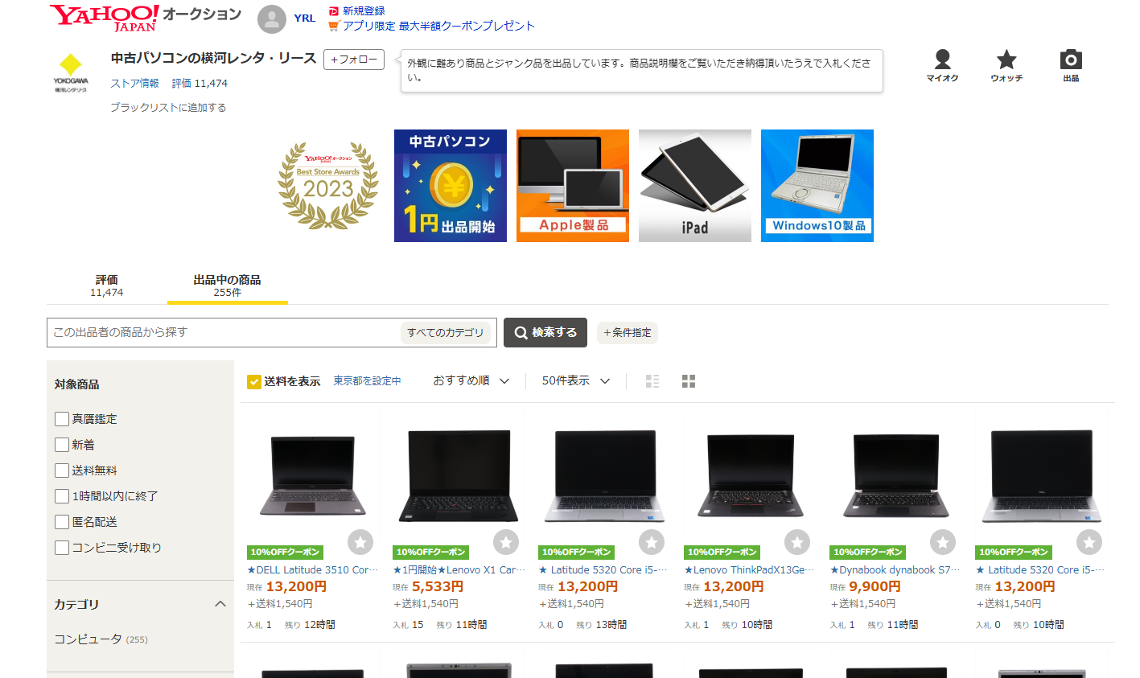Open the 新規登録 registration link
The width and height of the screenshot is (1140, 678).
click(364, 11)
